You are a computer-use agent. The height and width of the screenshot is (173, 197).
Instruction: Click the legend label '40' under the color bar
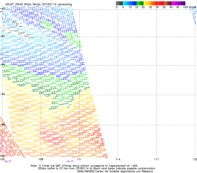(x=171, y=7)
